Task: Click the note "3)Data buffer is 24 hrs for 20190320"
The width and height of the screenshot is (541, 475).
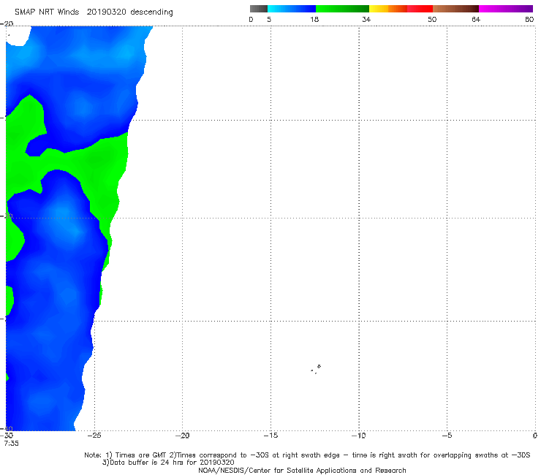Action: (168, 463)
